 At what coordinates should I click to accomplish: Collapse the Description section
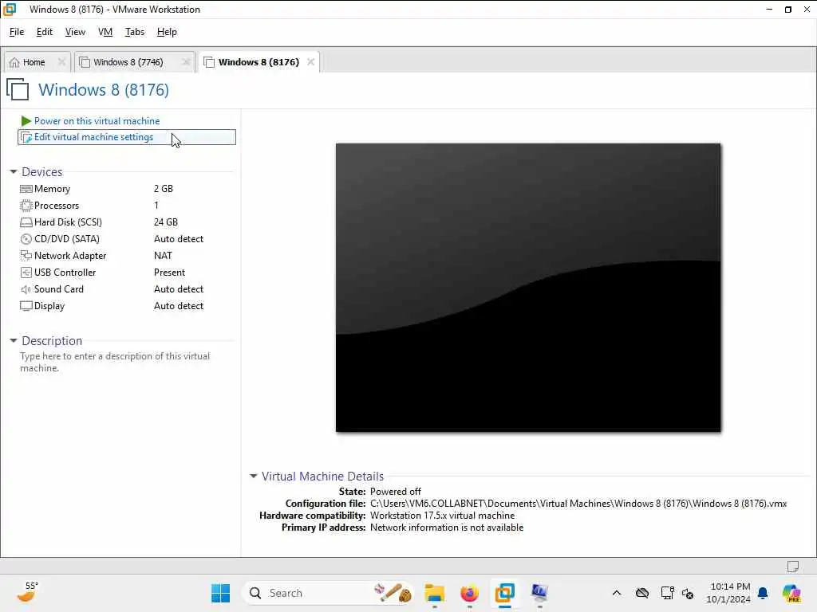click(14, 341)
